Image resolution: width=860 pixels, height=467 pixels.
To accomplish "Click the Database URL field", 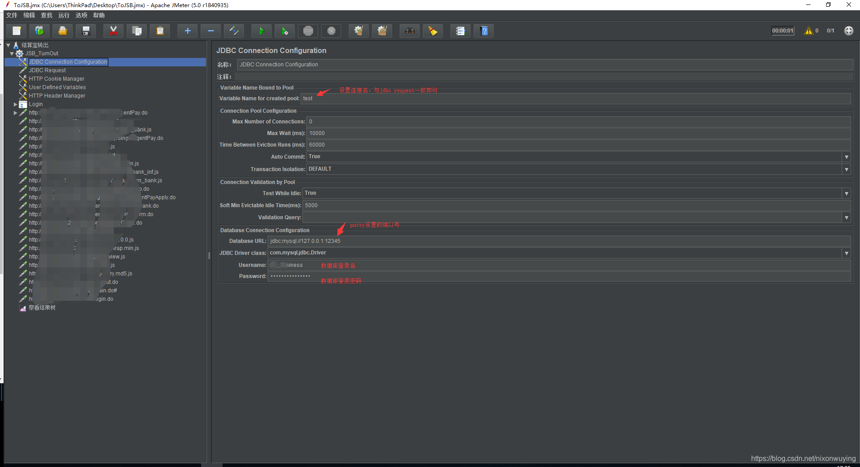I will tap(559, 241).
